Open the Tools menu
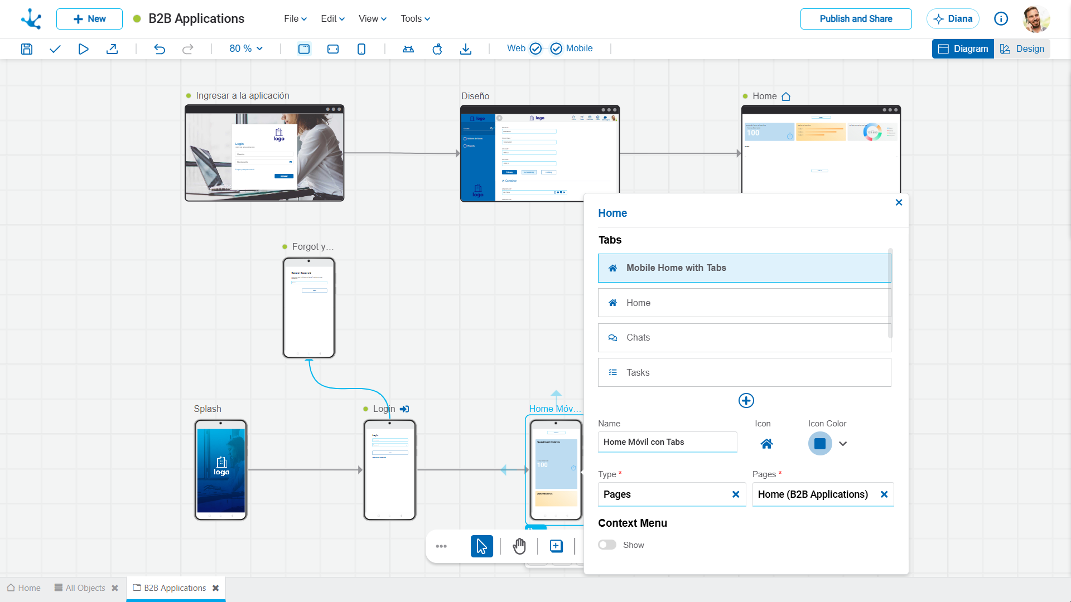The height and width of the screenshot is (602, 1071). click(x=415, y=18)
